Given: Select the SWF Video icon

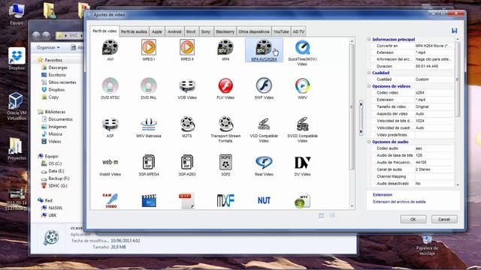Looking at the screenshot, I should (x=264, y=85).
